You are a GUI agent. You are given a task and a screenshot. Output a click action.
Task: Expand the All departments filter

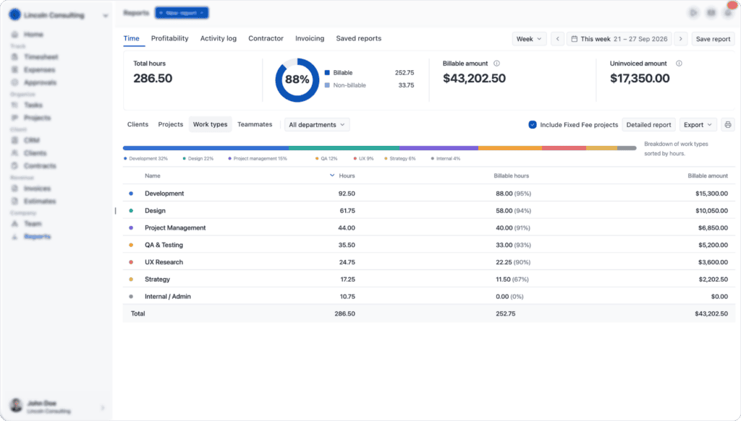(317, 124)
